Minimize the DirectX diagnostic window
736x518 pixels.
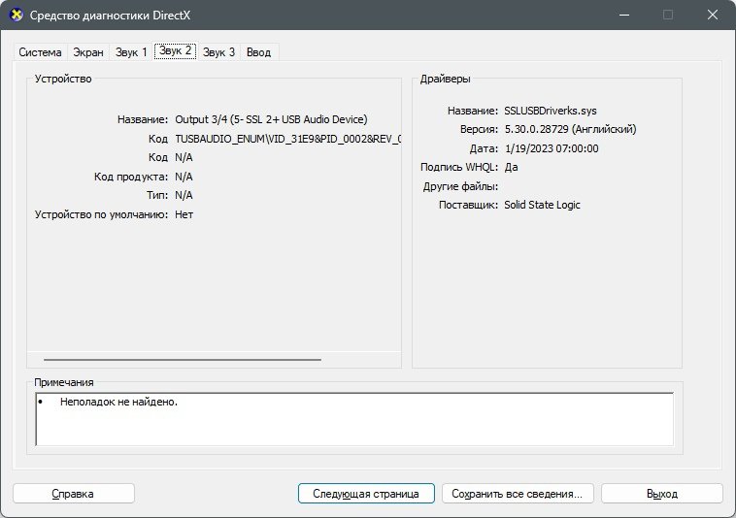point(623,15)
